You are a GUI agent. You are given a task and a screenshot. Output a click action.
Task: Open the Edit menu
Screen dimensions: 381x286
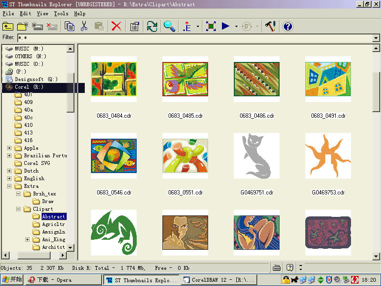25,14
